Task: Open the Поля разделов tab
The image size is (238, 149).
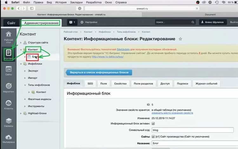Action: point(143,84)
